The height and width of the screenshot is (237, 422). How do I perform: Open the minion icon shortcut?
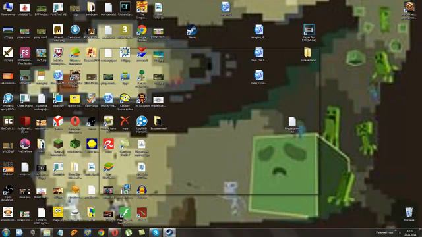(x=125, y=99)
